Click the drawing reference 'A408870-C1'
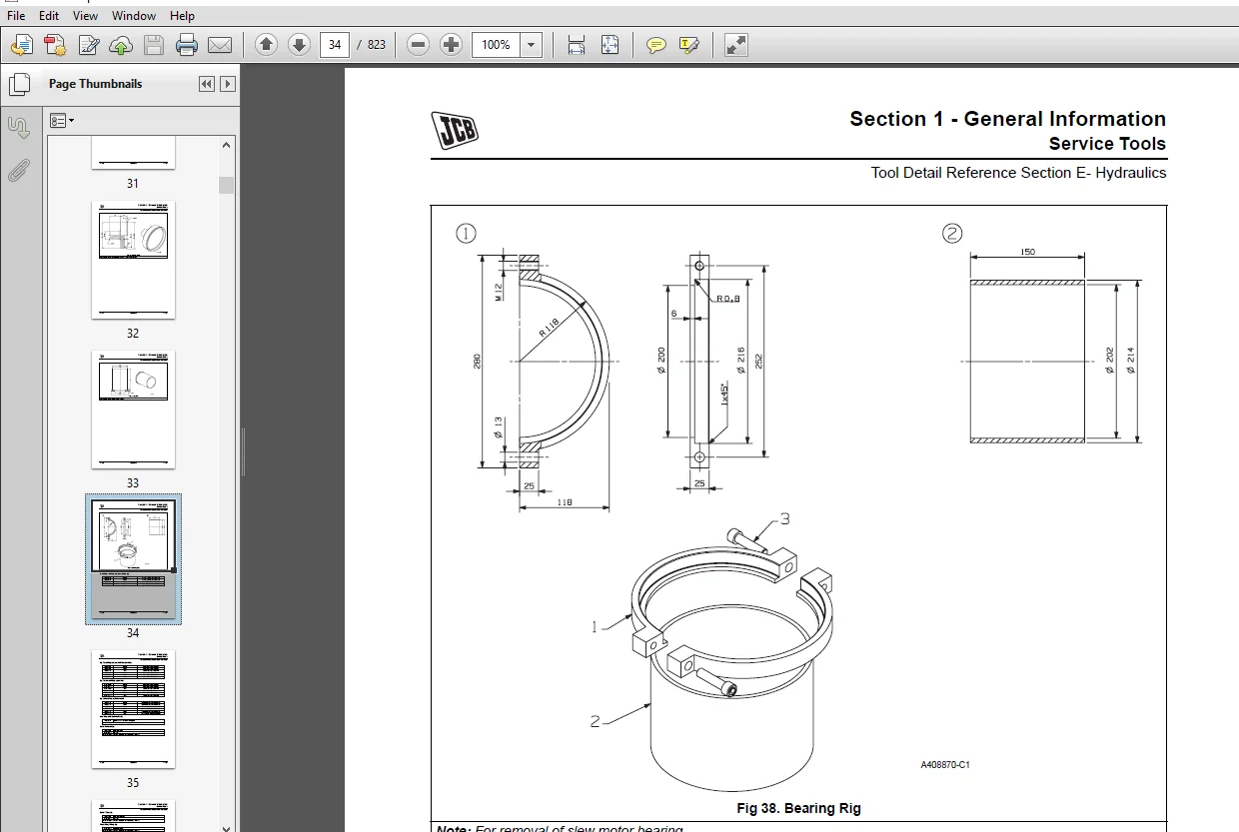This screenshot has height=832, width=1239. point(945,765)
